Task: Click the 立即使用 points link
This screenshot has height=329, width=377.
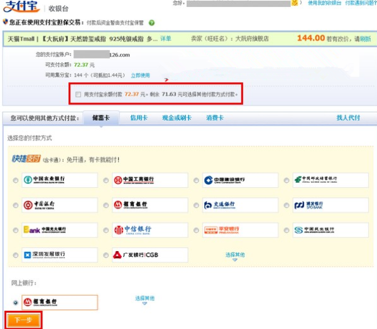Action: [140, 75]
